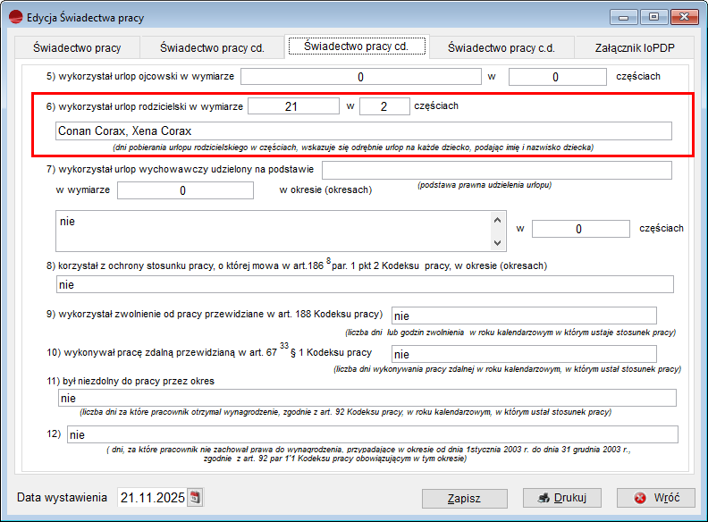The width and height of the screenshot is (708, 522).
Task: Click the Data wystawienia date field
Action: [150, 498]
